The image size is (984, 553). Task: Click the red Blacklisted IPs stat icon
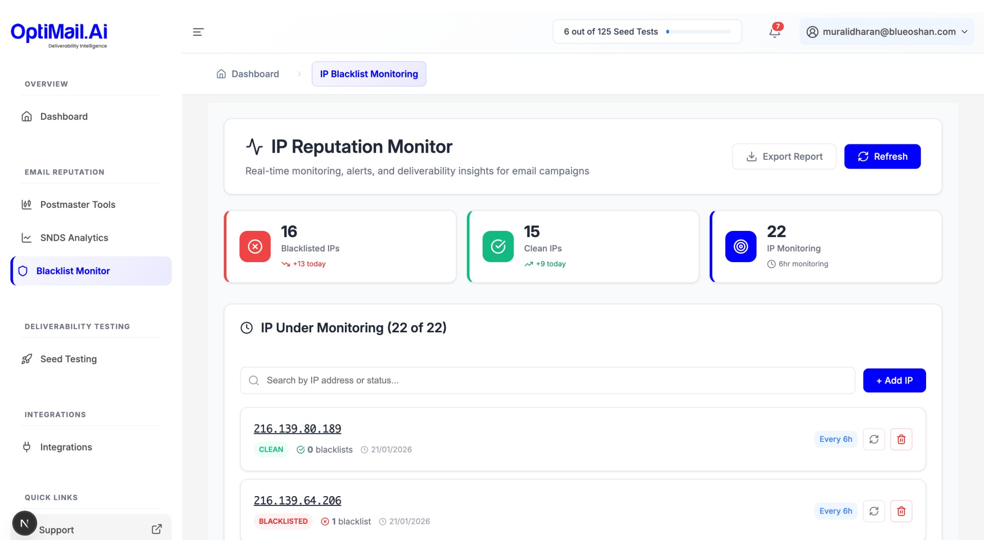(255, 246)
